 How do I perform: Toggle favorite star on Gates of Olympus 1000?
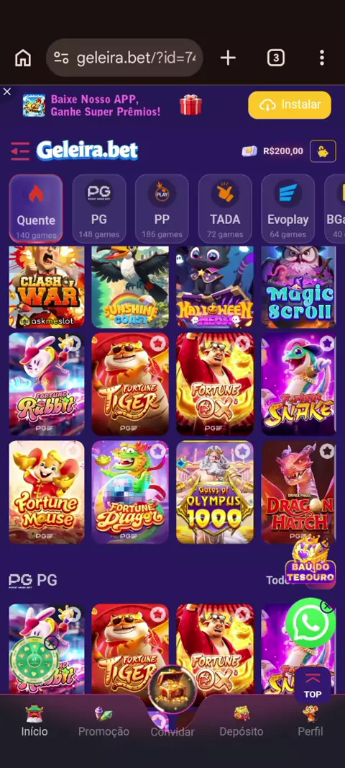click(x=242, y=450)
